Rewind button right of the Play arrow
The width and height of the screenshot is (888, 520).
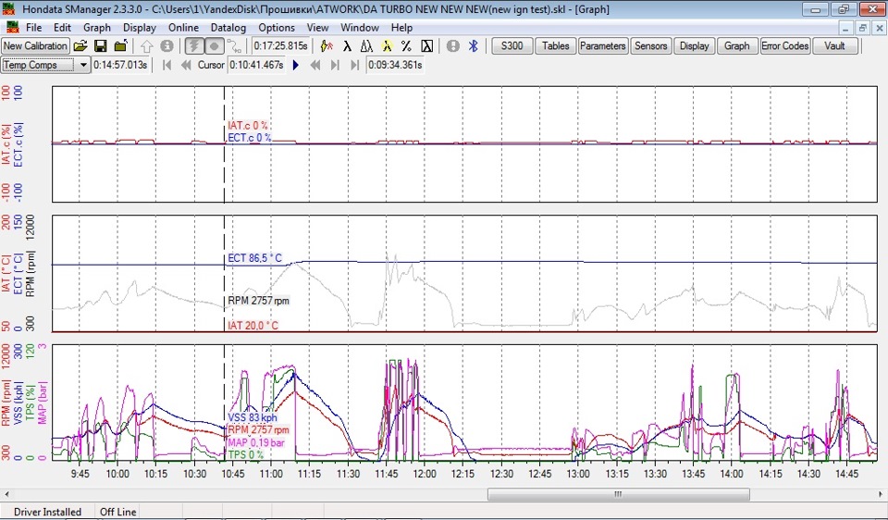pyautogui.click(x=315, y=65)
